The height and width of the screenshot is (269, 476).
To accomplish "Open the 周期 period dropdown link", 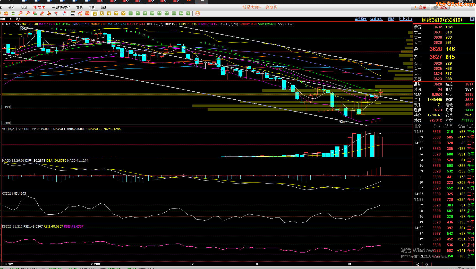I will click(391, 19).
